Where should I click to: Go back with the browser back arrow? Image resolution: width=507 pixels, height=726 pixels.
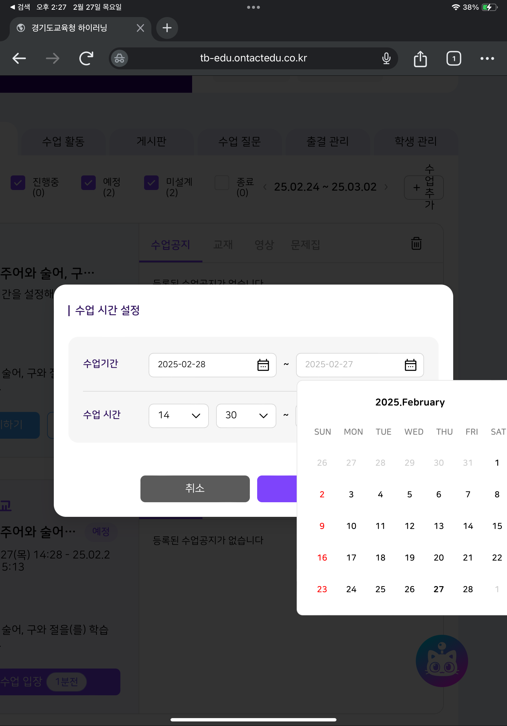(19, 58)
